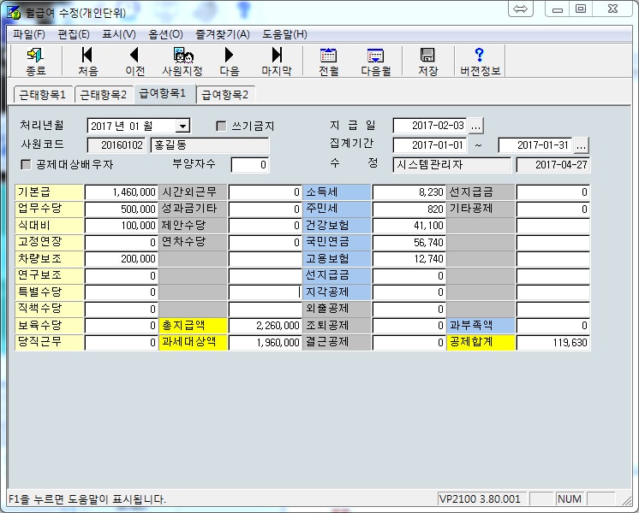Switch to the 급여항목2 tab
Image resolution: width=639 pixels, height=513 pixels.
click(x=225, y=94)
